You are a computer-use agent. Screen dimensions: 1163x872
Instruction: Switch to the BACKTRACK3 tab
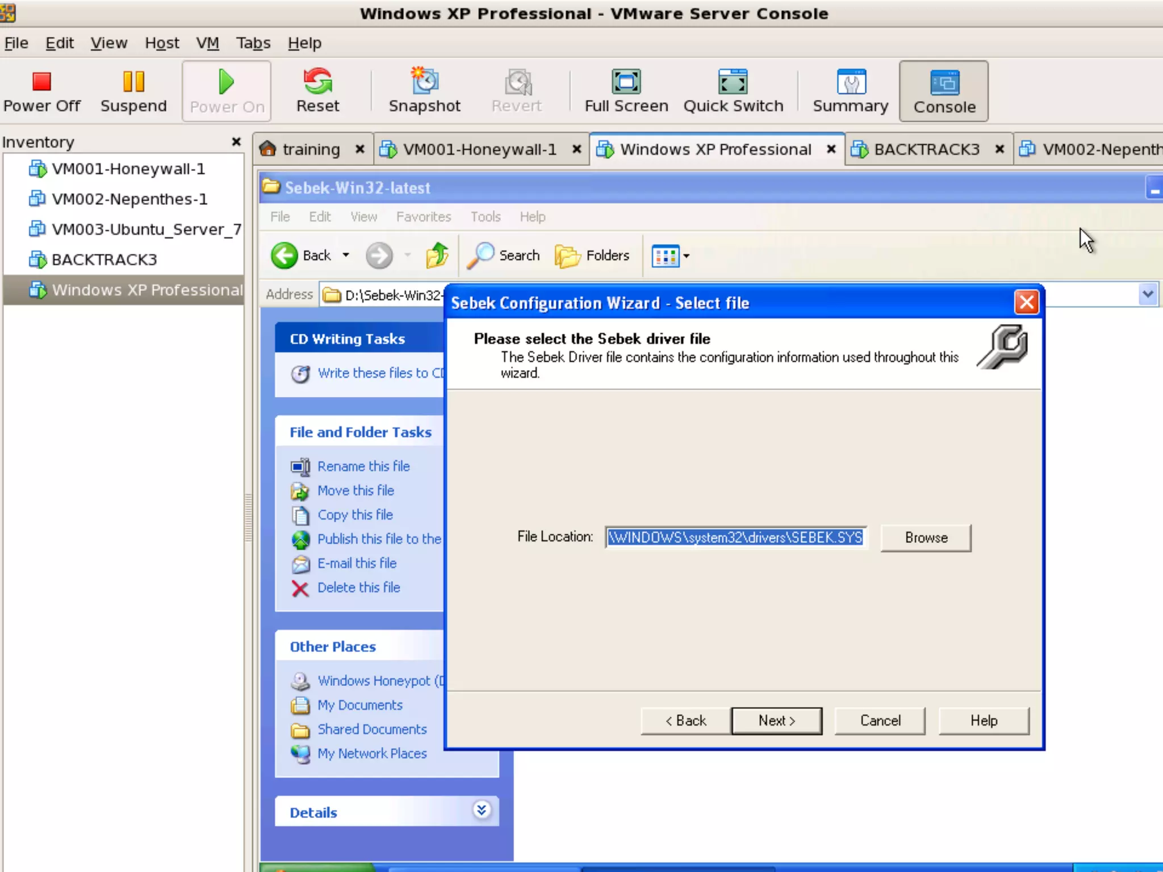pos(926,149)
